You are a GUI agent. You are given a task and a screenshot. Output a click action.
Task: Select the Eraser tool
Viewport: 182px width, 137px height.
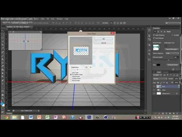pos(3,66)
